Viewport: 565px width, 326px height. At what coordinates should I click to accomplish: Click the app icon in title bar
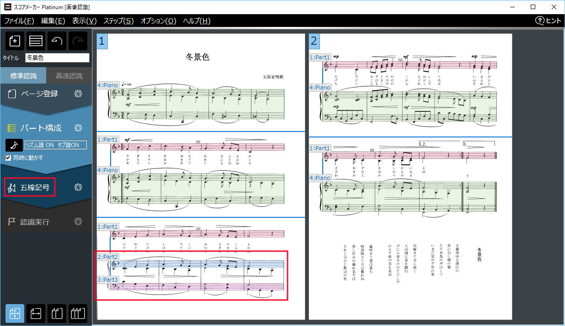click(8, 7)
